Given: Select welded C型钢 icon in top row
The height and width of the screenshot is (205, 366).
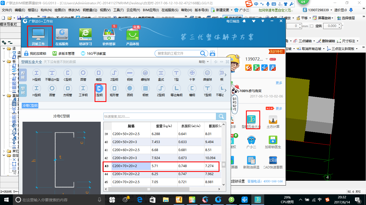Looking at the screenshot, I should coord(68,73).
